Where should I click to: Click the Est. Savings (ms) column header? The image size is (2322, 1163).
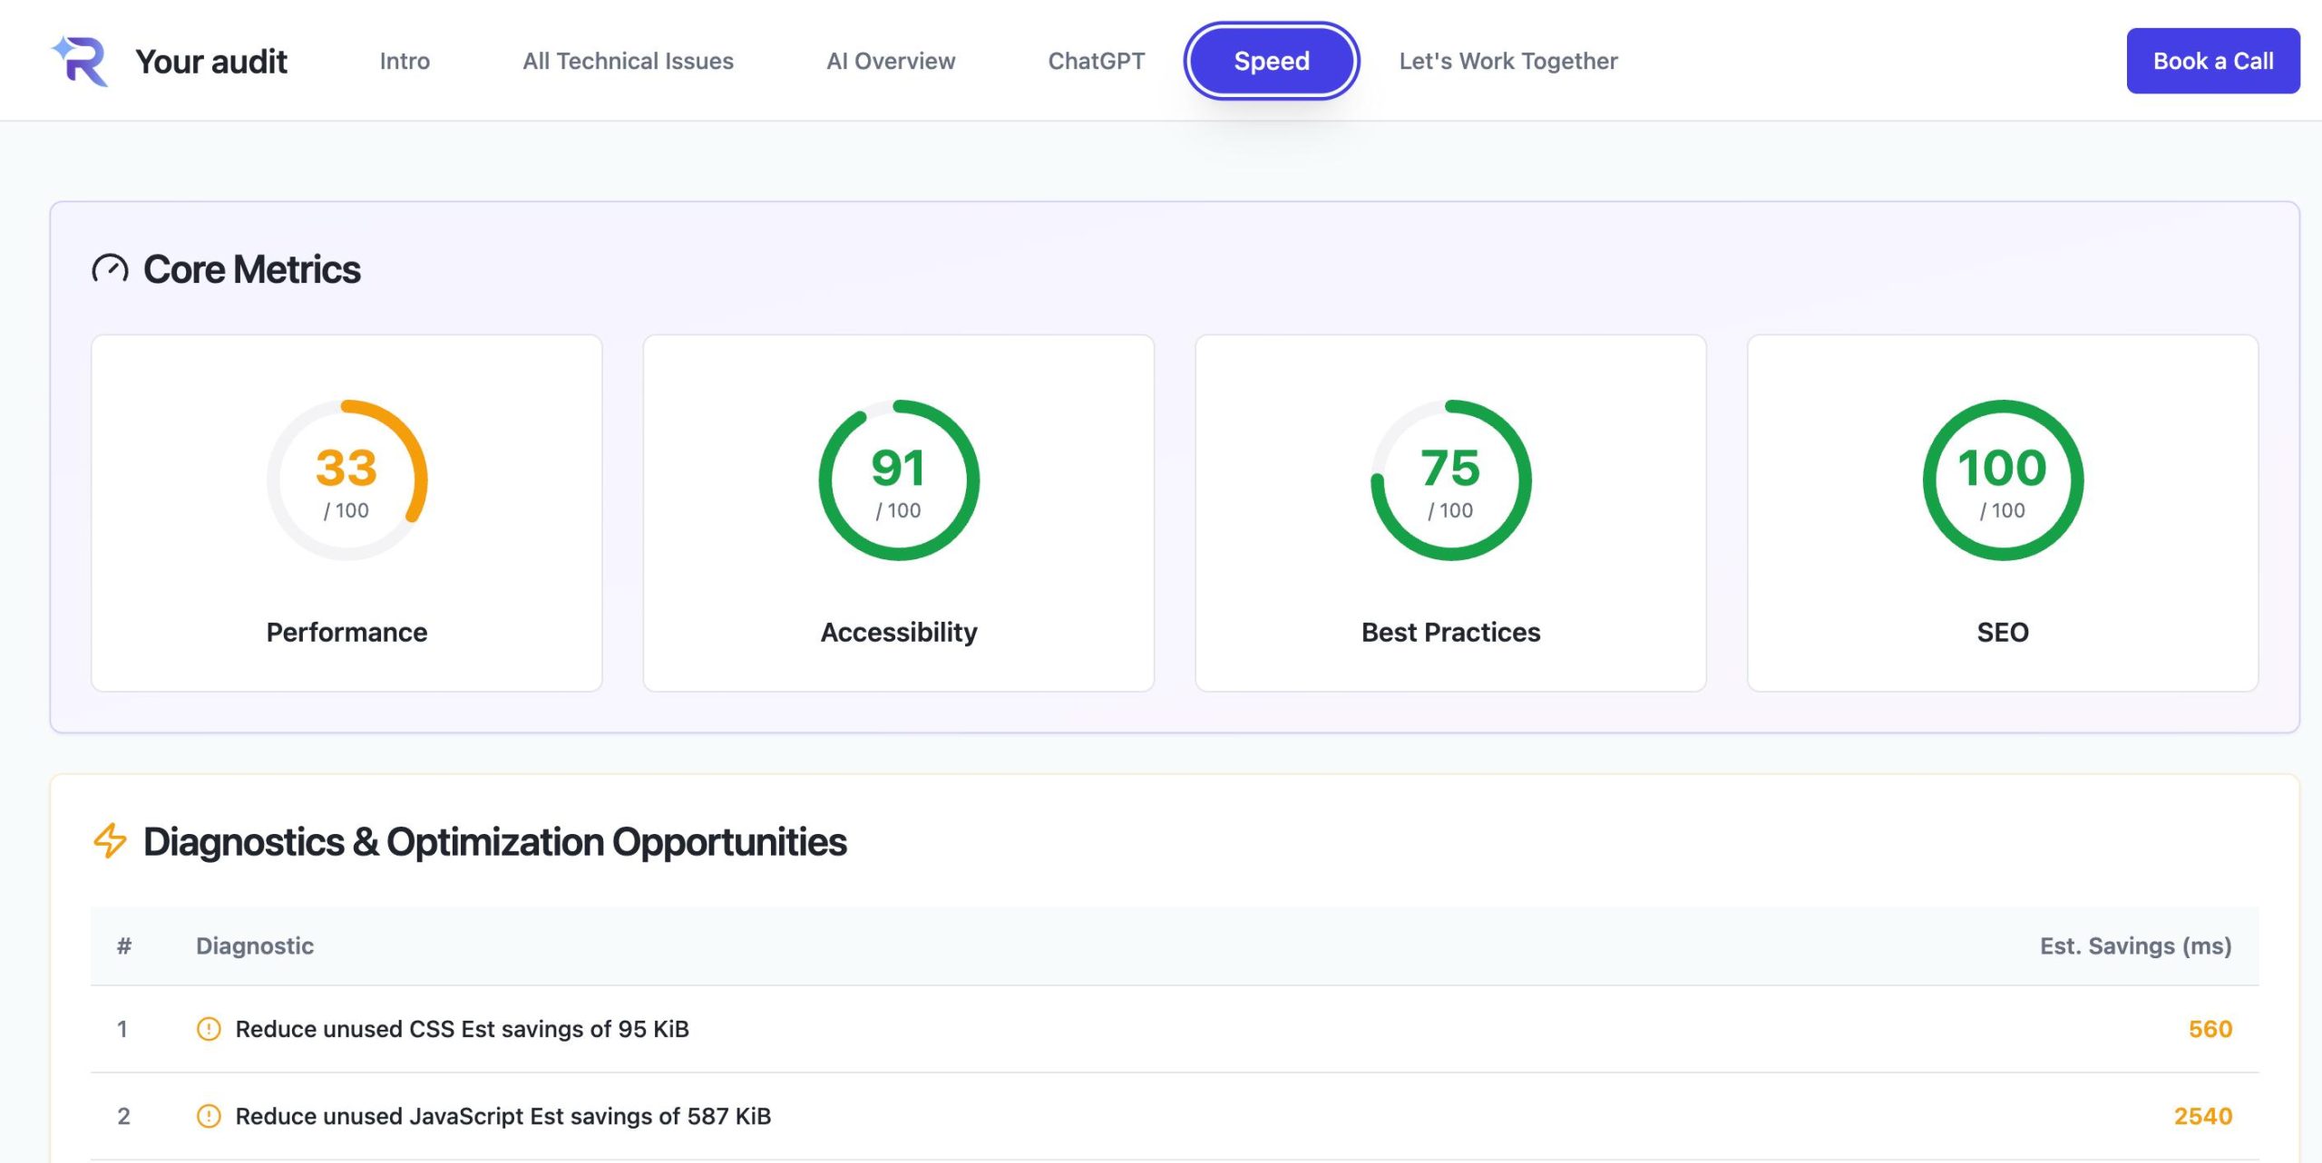coord(2135,945)
